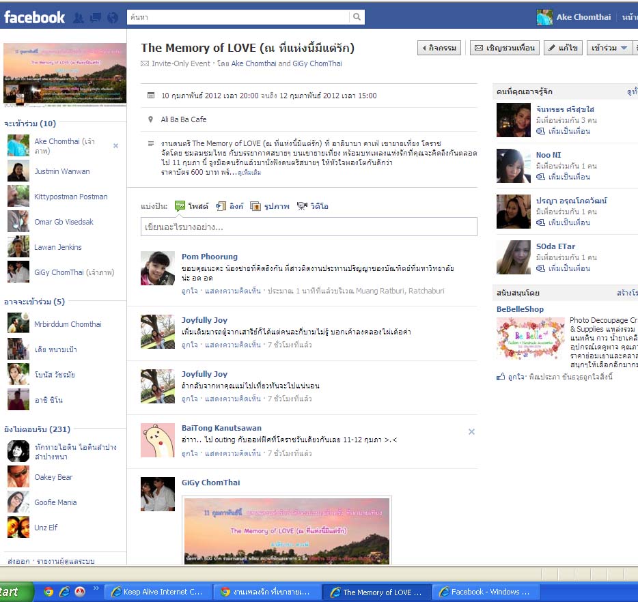Open Unz Elf's profile

46,528
